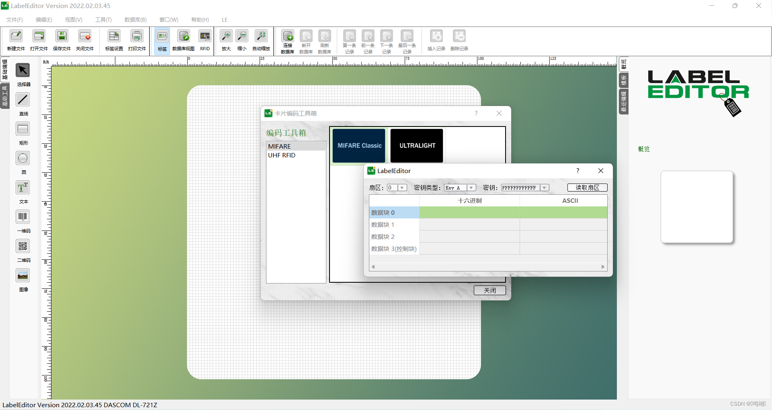772x410 pixels.
Task: Click the table's left scroll arrow
Action: [373, 267]
